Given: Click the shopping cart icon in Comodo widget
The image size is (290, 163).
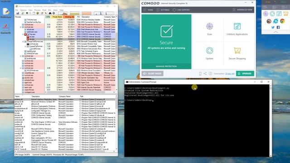Looking at the screenshot, I should [286, 14].
